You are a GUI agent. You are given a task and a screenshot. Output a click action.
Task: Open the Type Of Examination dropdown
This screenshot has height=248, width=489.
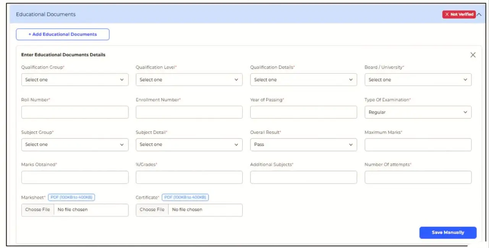coord(418,112)
